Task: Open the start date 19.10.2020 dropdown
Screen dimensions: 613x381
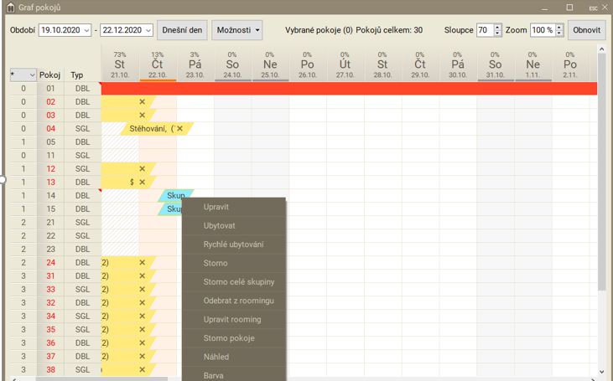Action: point(86,31)
